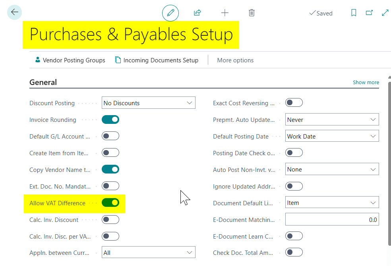Click the expand fullscreen arrows icon
This screenshot has height=266, width=391.
385,13
